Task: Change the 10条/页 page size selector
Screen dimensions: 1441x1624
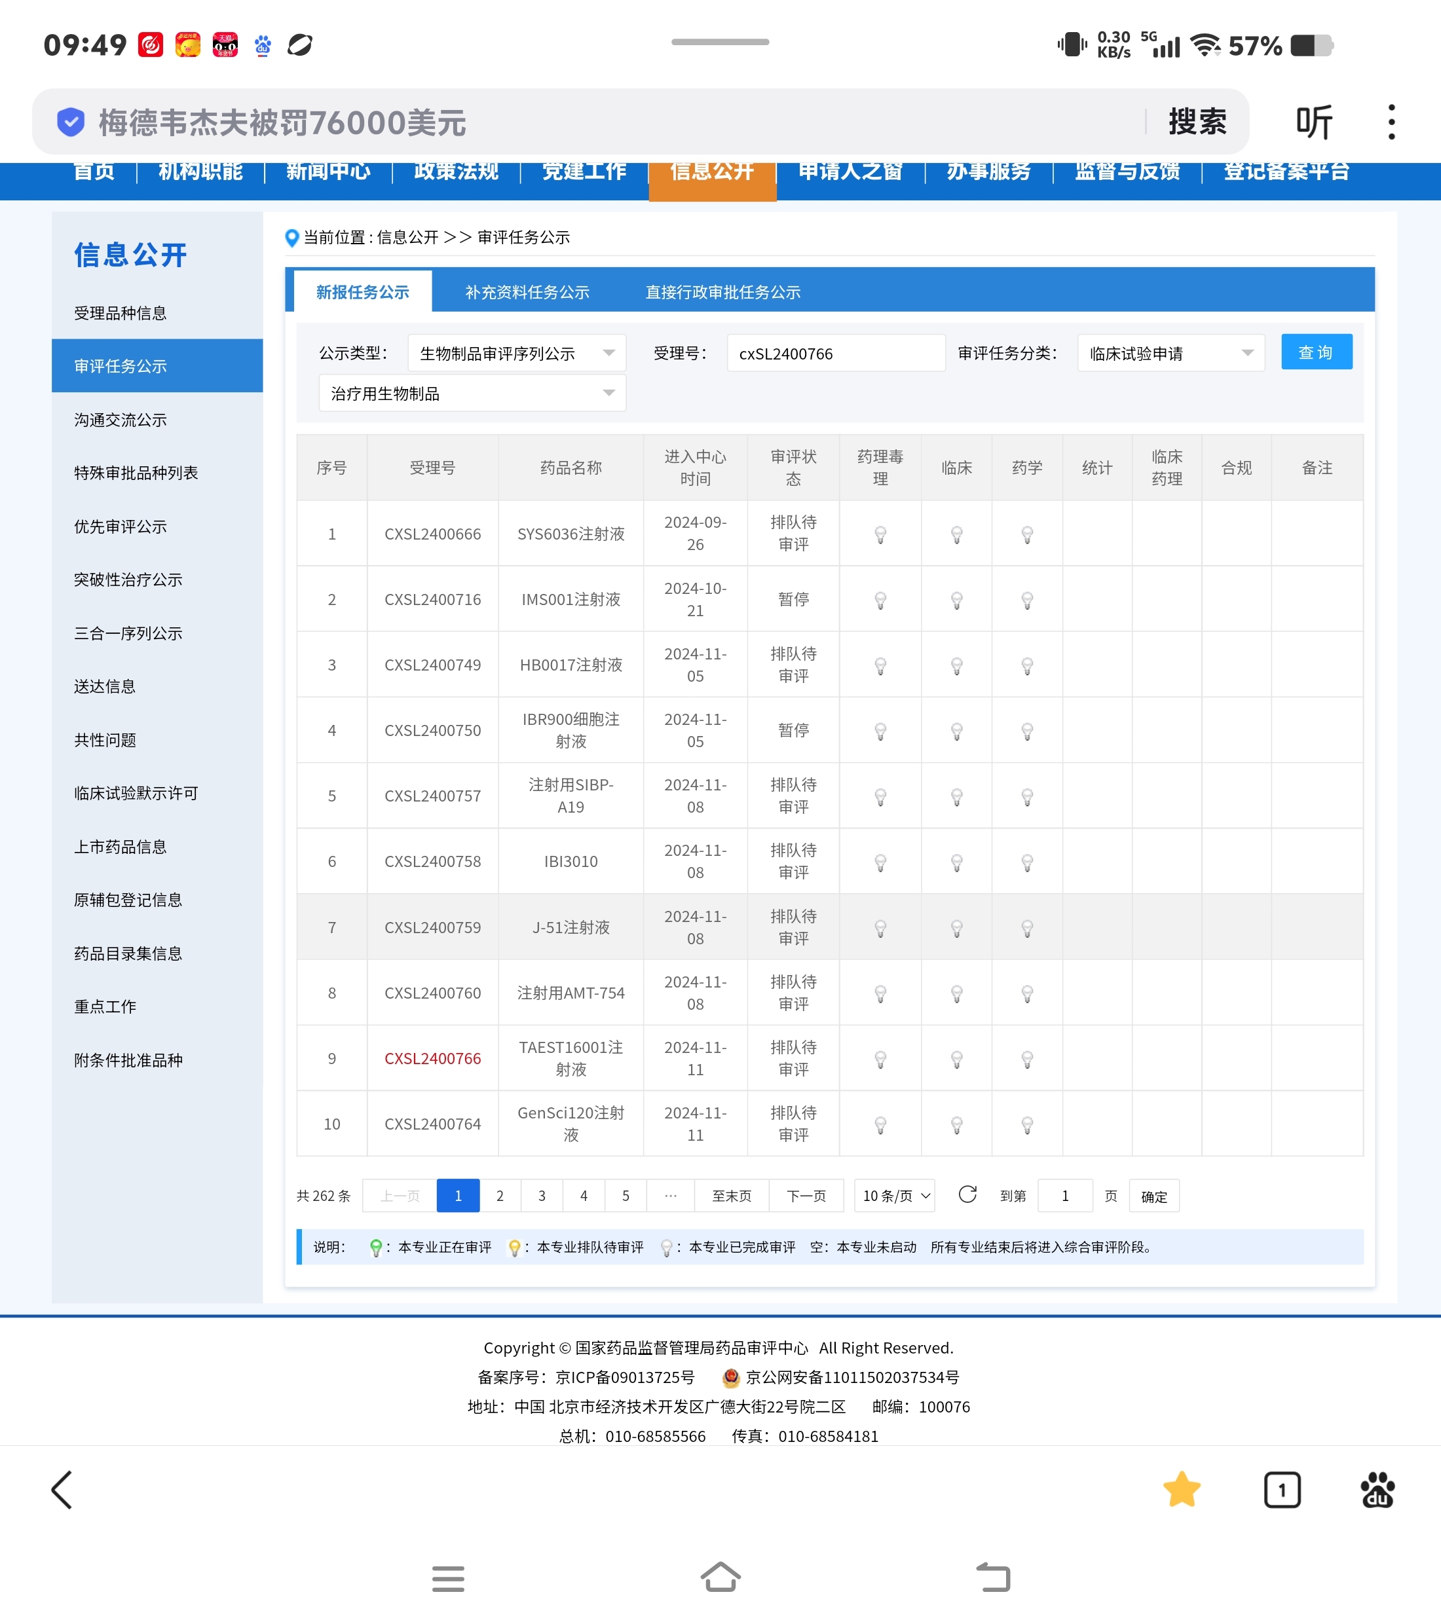Action: click(895, 1196)
